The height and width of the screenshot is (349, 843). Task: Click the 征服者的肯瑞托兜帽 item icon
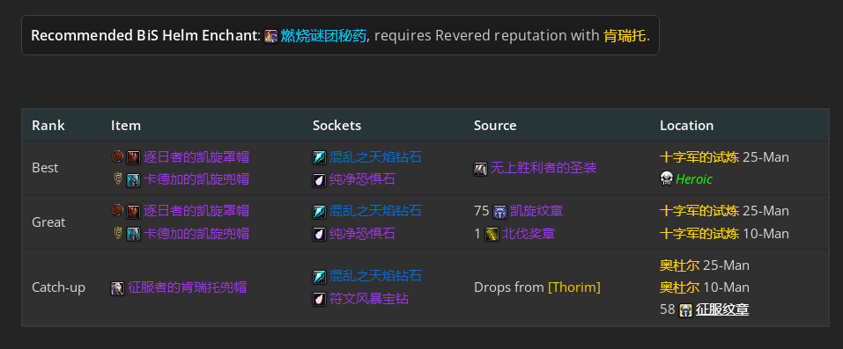118,288
